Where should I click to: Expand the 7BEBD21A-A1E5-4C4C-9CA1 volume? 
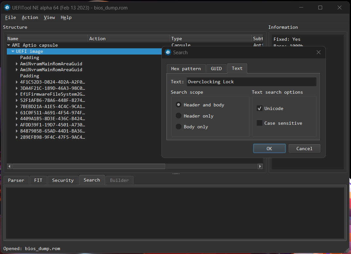coord(17,106)
